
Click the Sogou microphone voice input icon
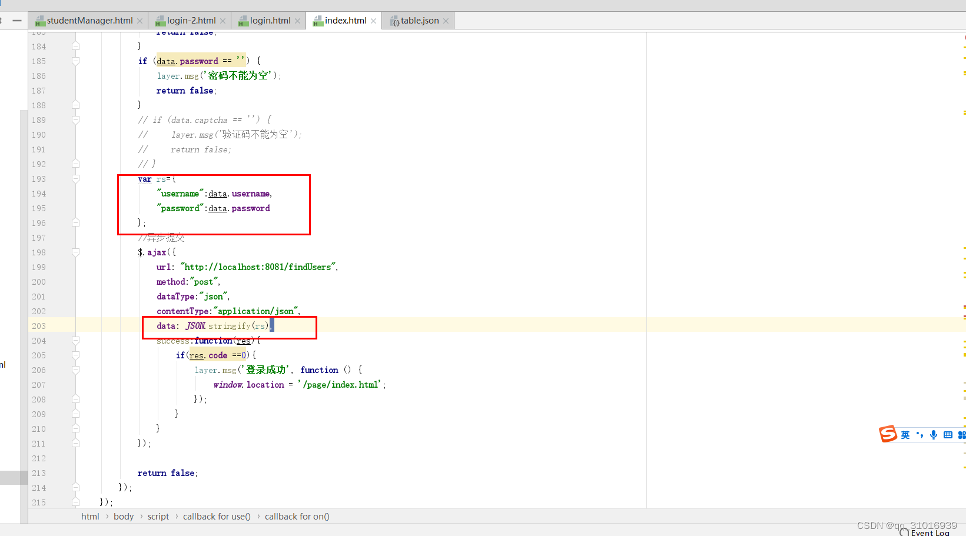tap(934, 435)
